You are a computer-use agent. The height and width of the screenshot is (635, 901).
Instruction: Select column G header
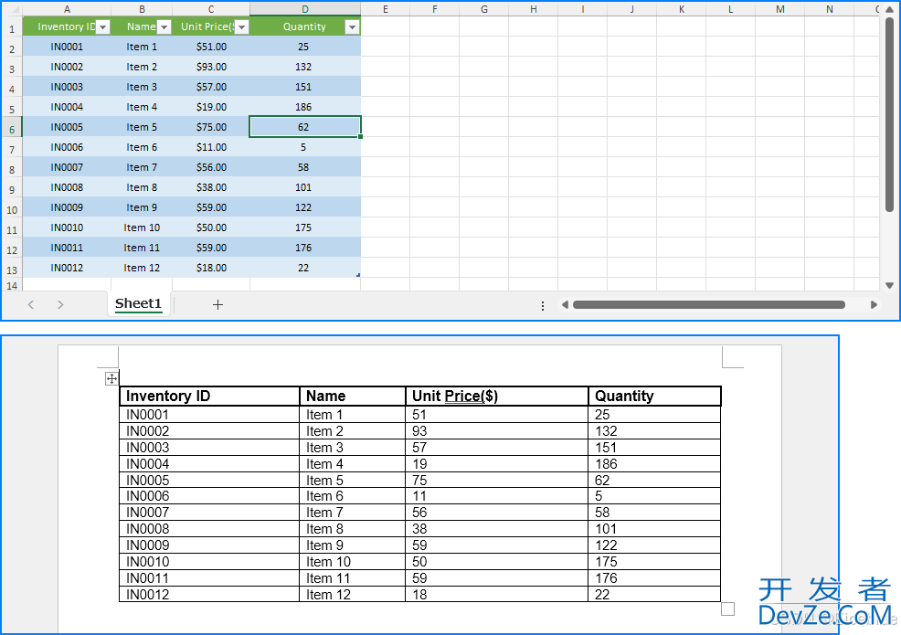(x=483, y=9)
